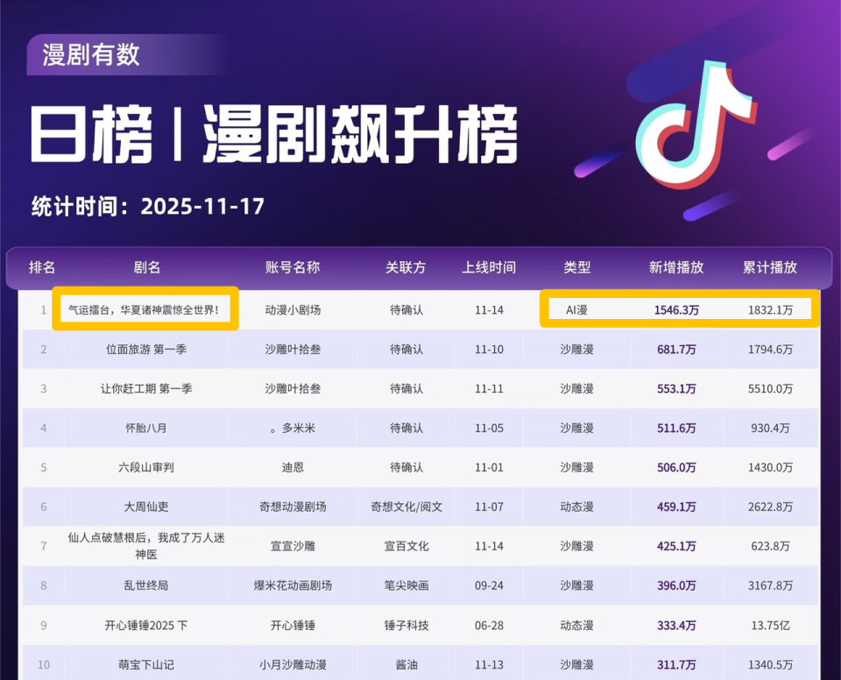Click account 奇想动漫剧场
841x680 pixels.
point(293,506)
